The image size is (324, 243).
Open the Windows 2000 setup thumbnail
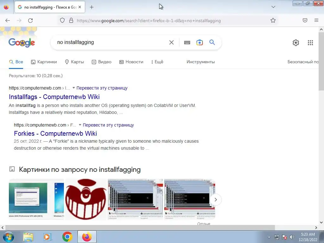point(36,199)
